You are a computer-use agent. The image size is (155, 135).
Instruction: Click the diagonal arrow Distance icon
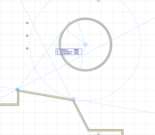pyautogui.click(x=57, y=50)
